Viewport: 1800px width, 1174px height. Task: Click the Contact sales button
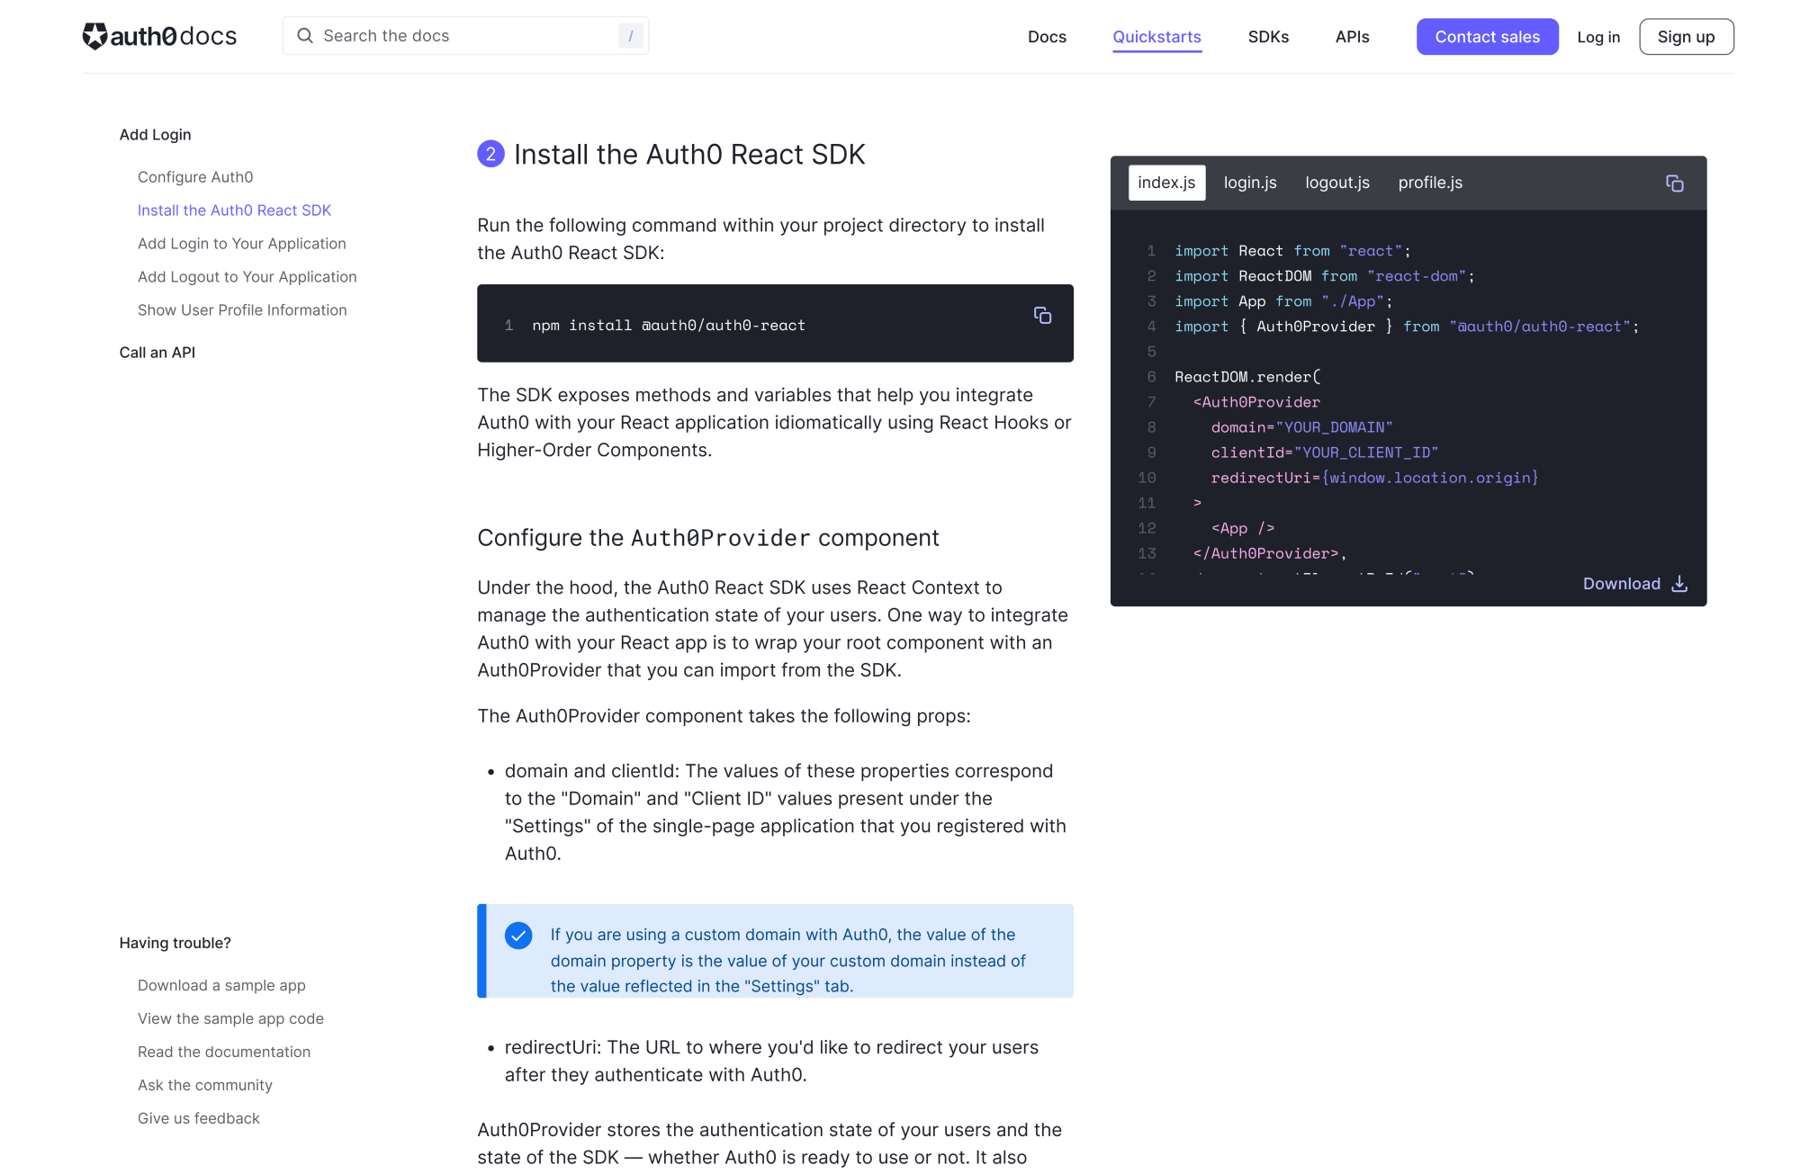tap(1487, 37)
